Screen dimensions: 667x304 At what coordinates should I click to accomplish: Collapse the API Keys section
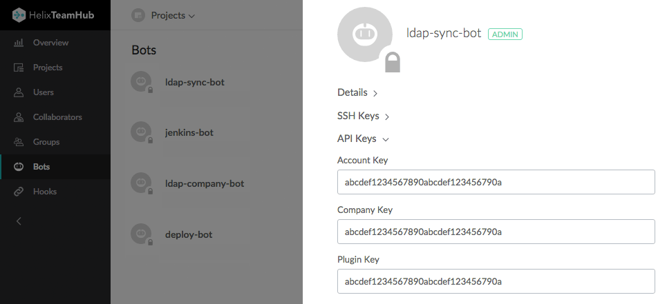(x=363, y=139)
